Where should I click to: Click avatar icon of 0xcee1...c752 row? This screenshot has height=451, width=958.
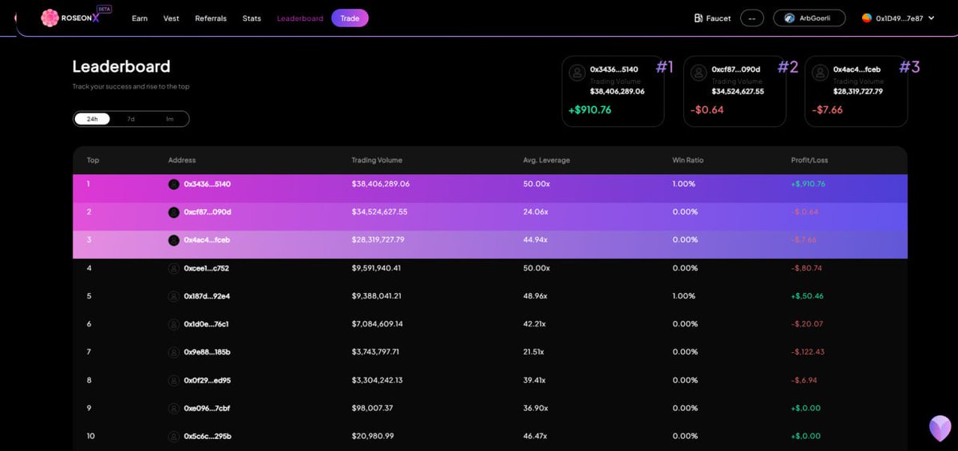tap(174, 268)
